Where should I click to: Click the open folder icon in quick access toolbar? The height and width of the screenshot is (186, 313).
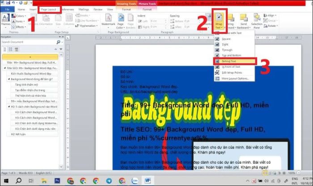pos(26,3)
